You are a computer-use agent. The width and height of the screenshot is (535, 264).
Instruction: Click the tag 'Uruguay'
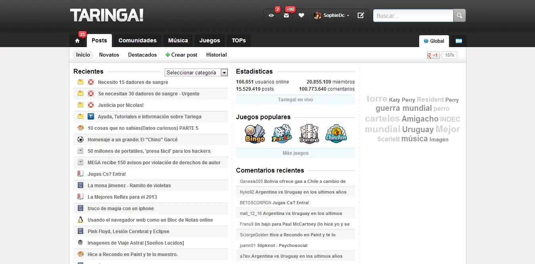pyautogui.click(x=418, y=129)
